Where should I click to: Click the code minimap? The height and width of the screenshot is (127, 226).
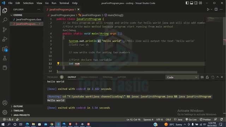[214, 19]
